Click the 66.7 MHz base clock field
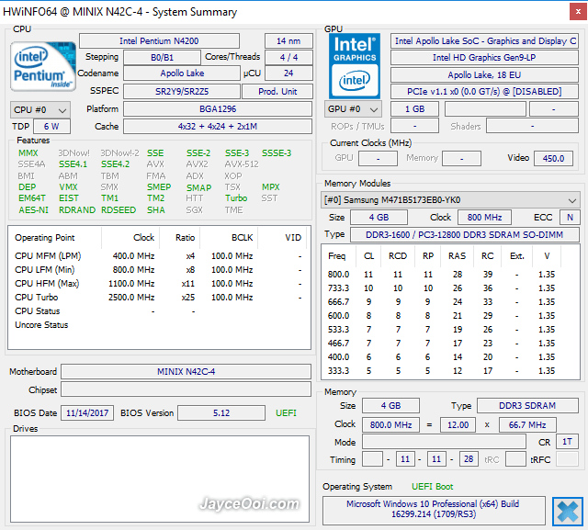The height and width of the screenshot is (530, 588). click(527, 424)
